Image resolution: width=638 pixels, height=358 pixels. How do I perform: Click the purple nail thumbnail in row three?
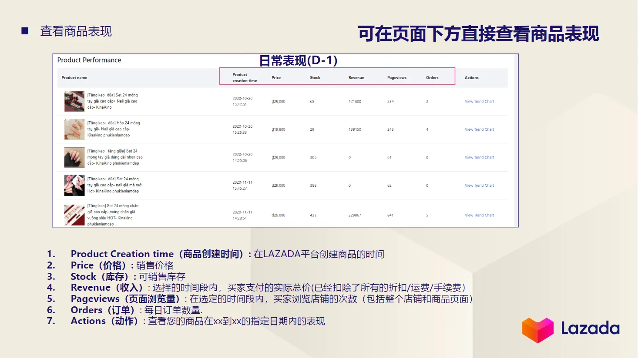74,157
